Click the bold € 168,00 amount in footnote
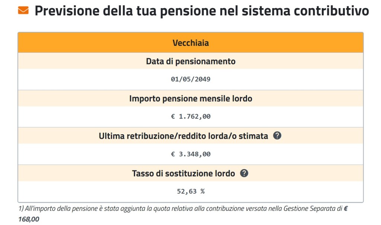This screenshot has width=381, height=225. (29, 219)
